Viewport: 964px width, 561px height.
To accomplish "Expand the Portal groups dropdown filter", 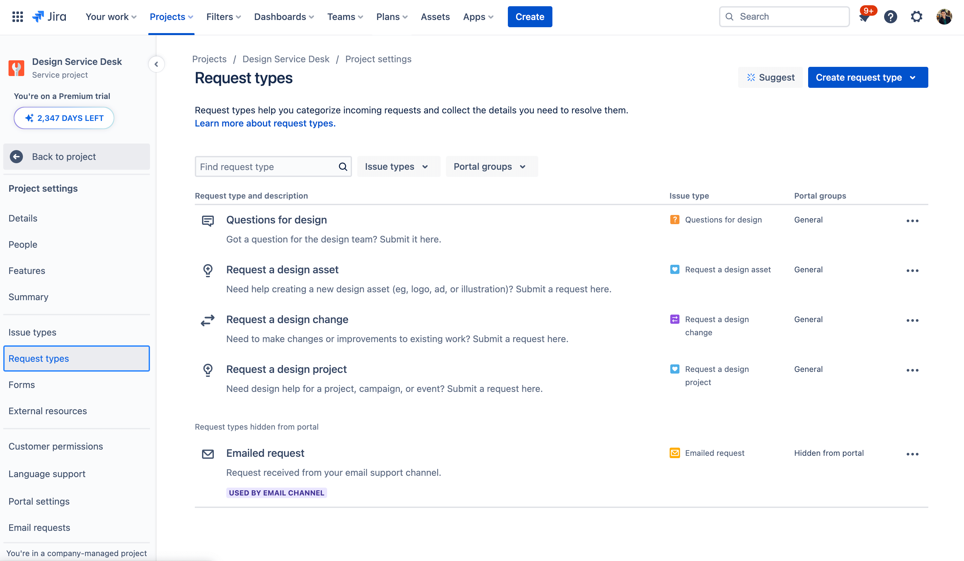I will (489, 166).
